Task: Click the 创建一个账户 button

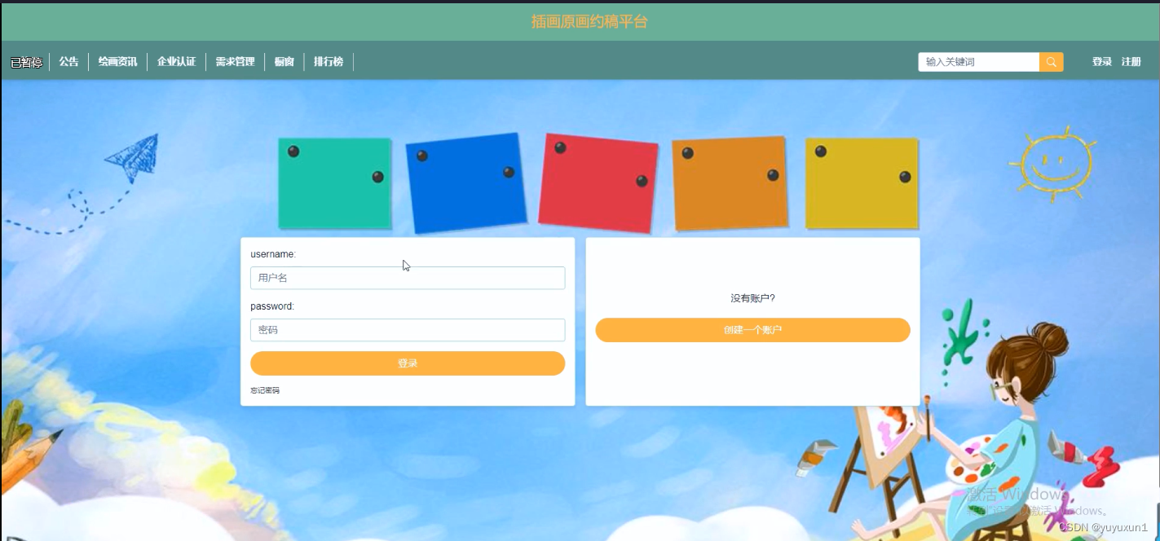Action: click(752, 330)
